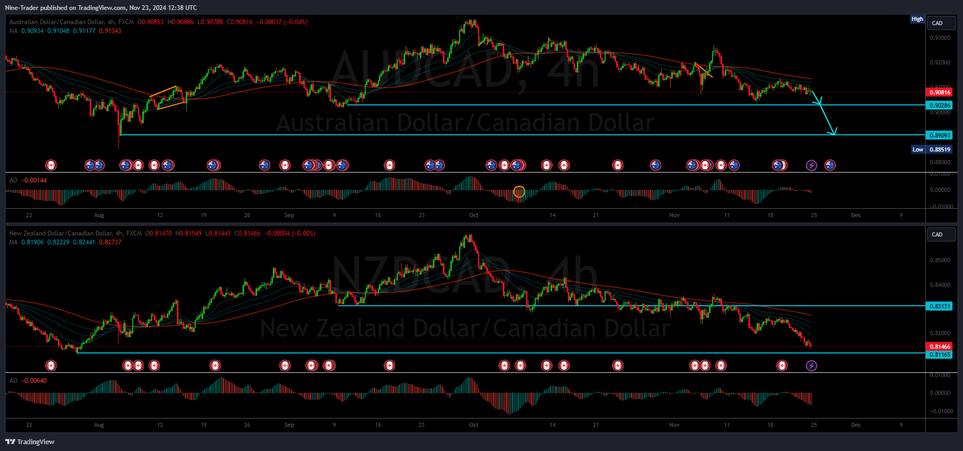Select the AO −0.00640 indicator legend
The width and height of the screenshot is (963, 451).
(x=28, y=381)
